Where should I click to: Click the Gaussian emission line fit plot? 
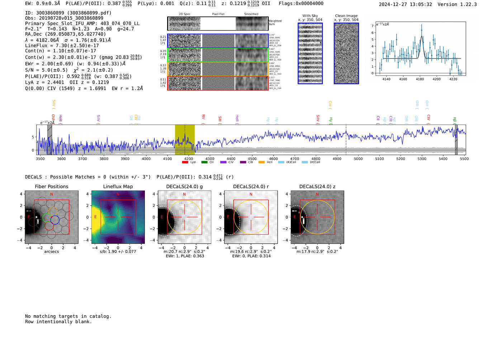point(420,49)
